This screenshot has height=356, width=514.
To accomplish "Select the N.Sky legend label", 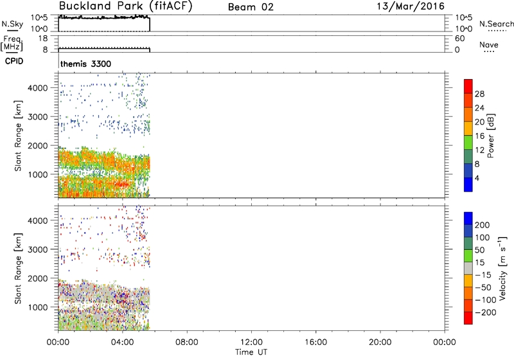I will (x=12, y=24).
